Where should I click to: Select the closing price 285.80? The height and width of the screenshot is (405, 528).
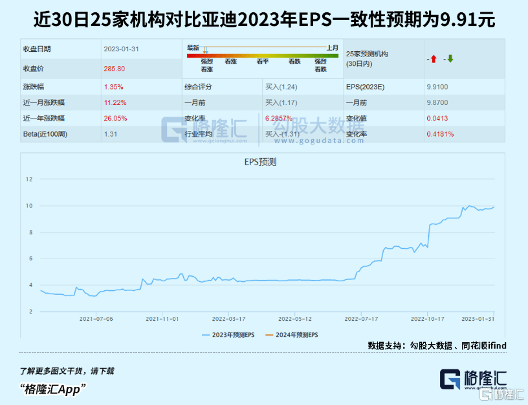coord(114,69)
